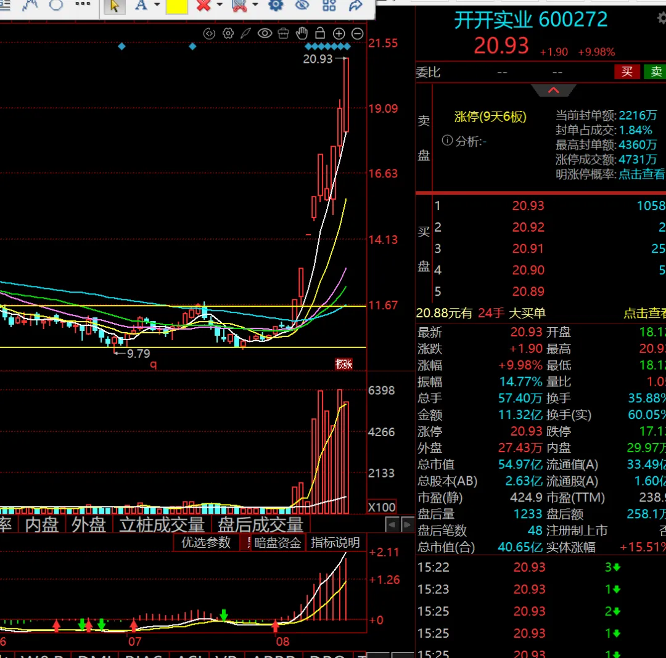Screen dimensions: 666x658
Task: Click the 当前封单额 2216万 value
Action: click(x=638, y=115)
